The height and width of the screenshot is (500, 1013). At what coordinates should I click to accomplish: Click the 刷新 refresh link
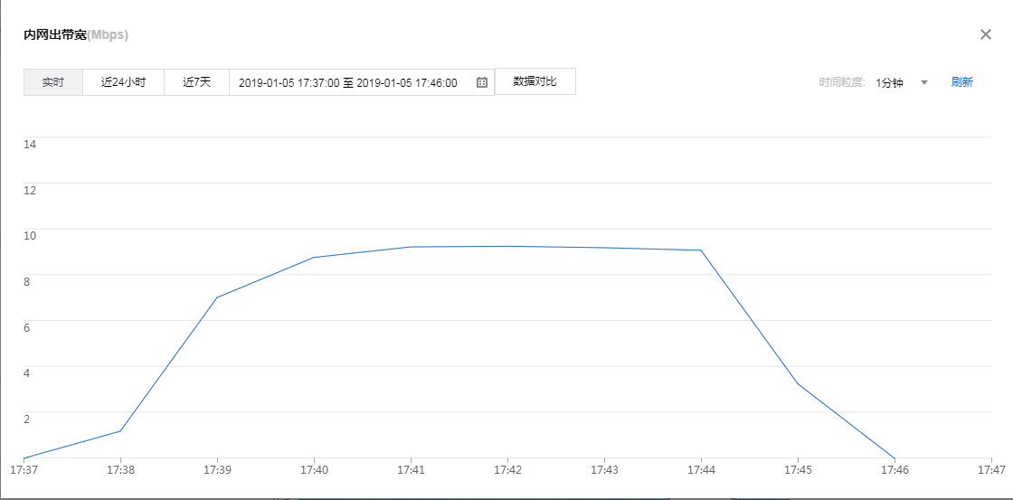point(961,82)
